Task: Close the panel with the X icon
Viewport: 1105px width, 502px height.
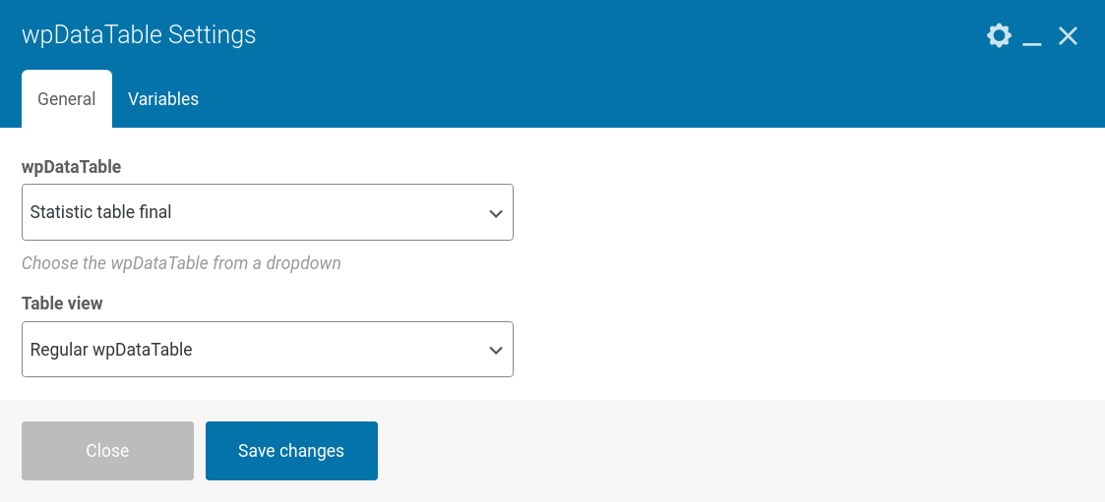Action: pyautogui.click(x=1069, y=36)
